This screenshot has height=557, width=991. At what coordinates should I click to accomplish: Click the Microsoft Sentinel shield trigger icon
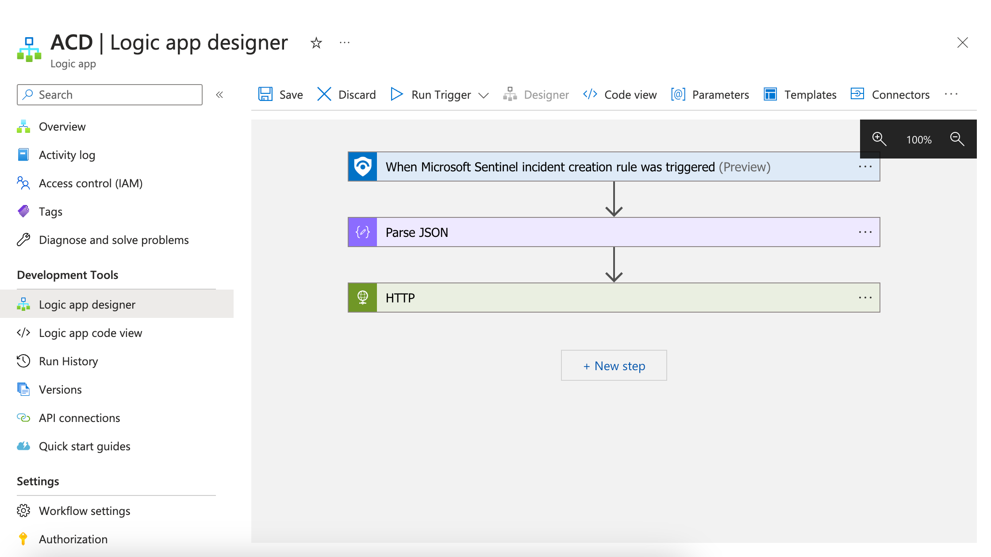click(x=362, y=166)
